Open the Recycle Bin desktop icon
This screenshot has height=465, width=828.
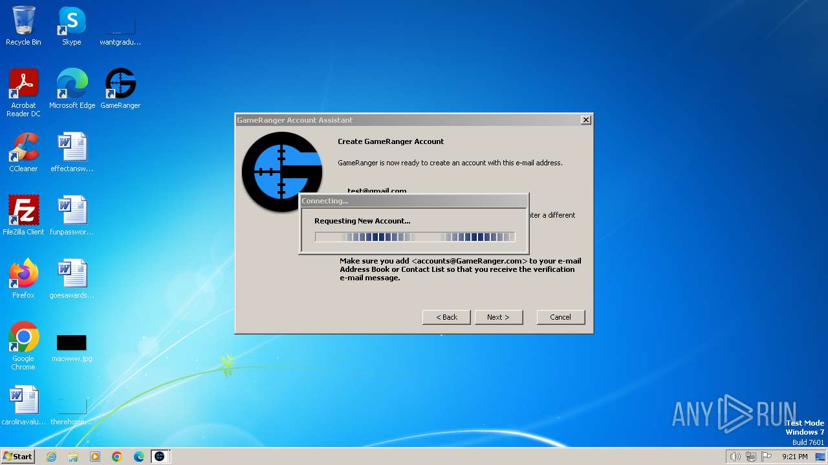click(23, 26)
